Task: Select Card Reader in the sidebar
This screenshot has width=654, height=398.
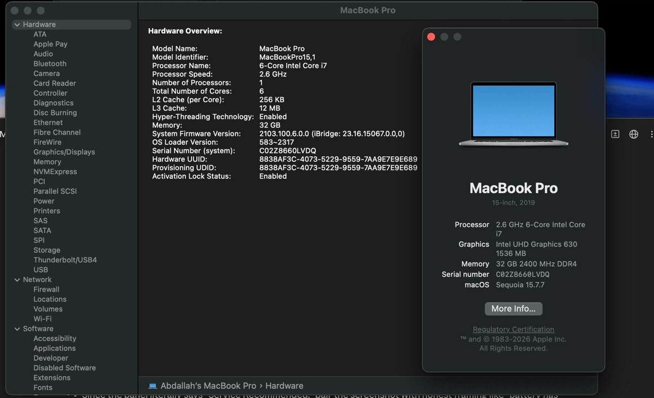Action: [55, 83]
